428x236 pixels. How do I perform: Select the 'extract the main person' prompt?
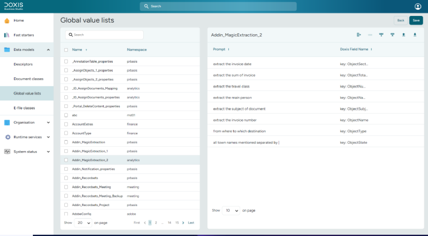click(x=232, y=98)
